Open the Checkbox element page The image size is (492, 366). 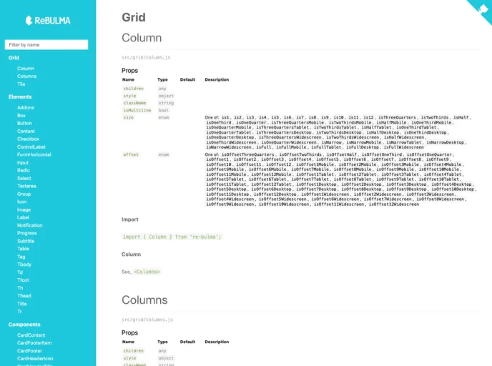pos(28,139)
